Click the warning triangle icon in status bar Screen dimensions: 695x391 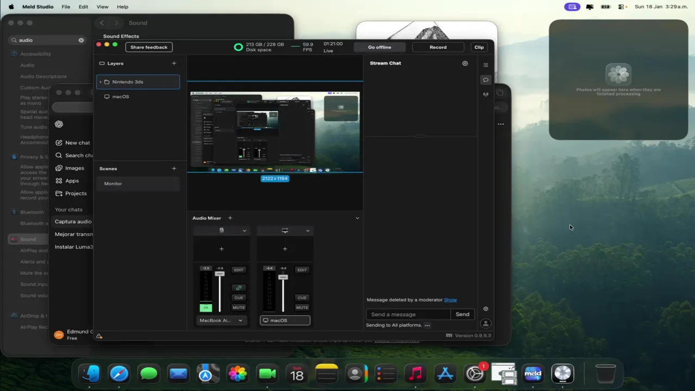click(x=99, y=336)
